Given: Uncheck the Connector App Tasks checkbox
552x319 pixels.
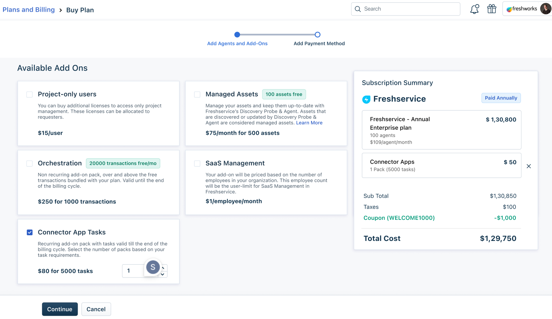Looking at the screenshot, I should click(29, 233).
